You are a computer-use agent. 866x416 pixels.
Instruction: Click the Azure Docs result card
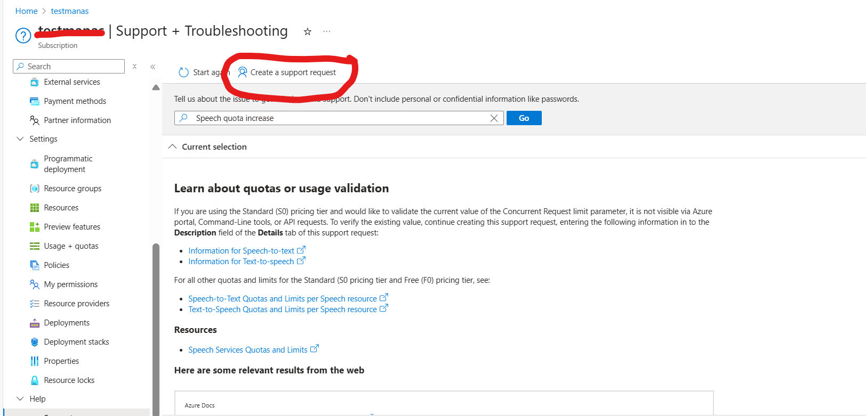click(444, 403)
